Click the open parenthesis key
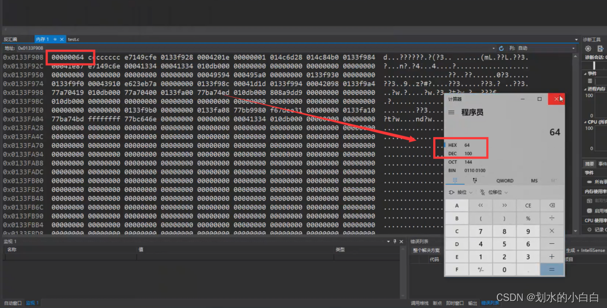 tap(480, 218)
